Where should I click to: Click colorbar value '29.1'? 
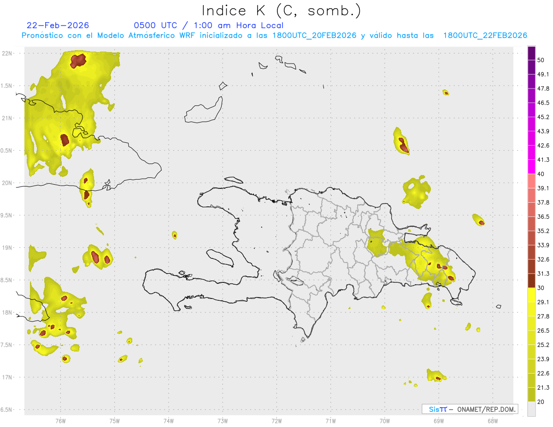(x=543, y=302)
